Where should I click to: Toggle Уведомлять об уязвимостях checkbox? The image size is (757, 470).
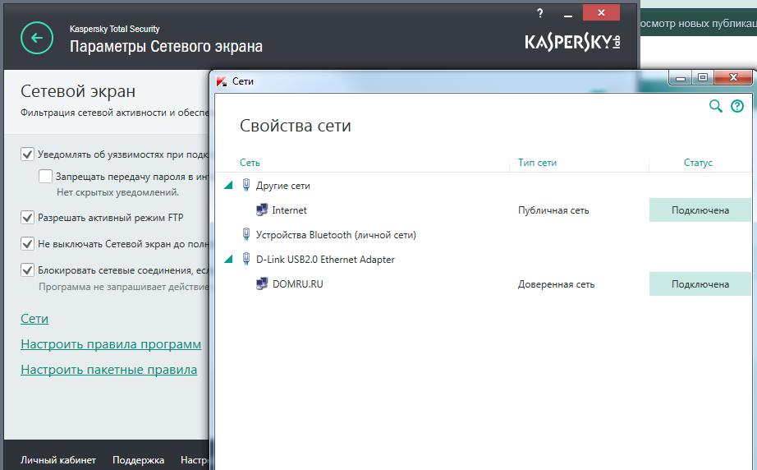pos(27,154)
